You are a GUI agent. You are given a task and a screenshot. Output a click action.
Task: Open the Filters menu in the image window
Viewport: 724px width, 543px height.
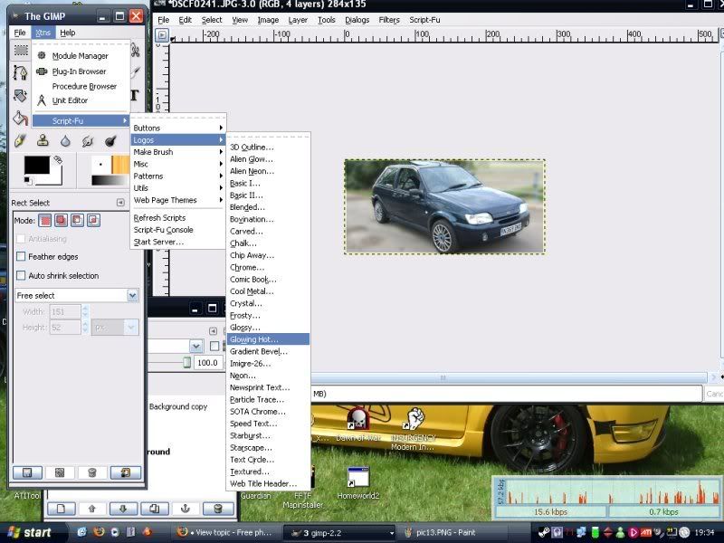pos(389,20)
